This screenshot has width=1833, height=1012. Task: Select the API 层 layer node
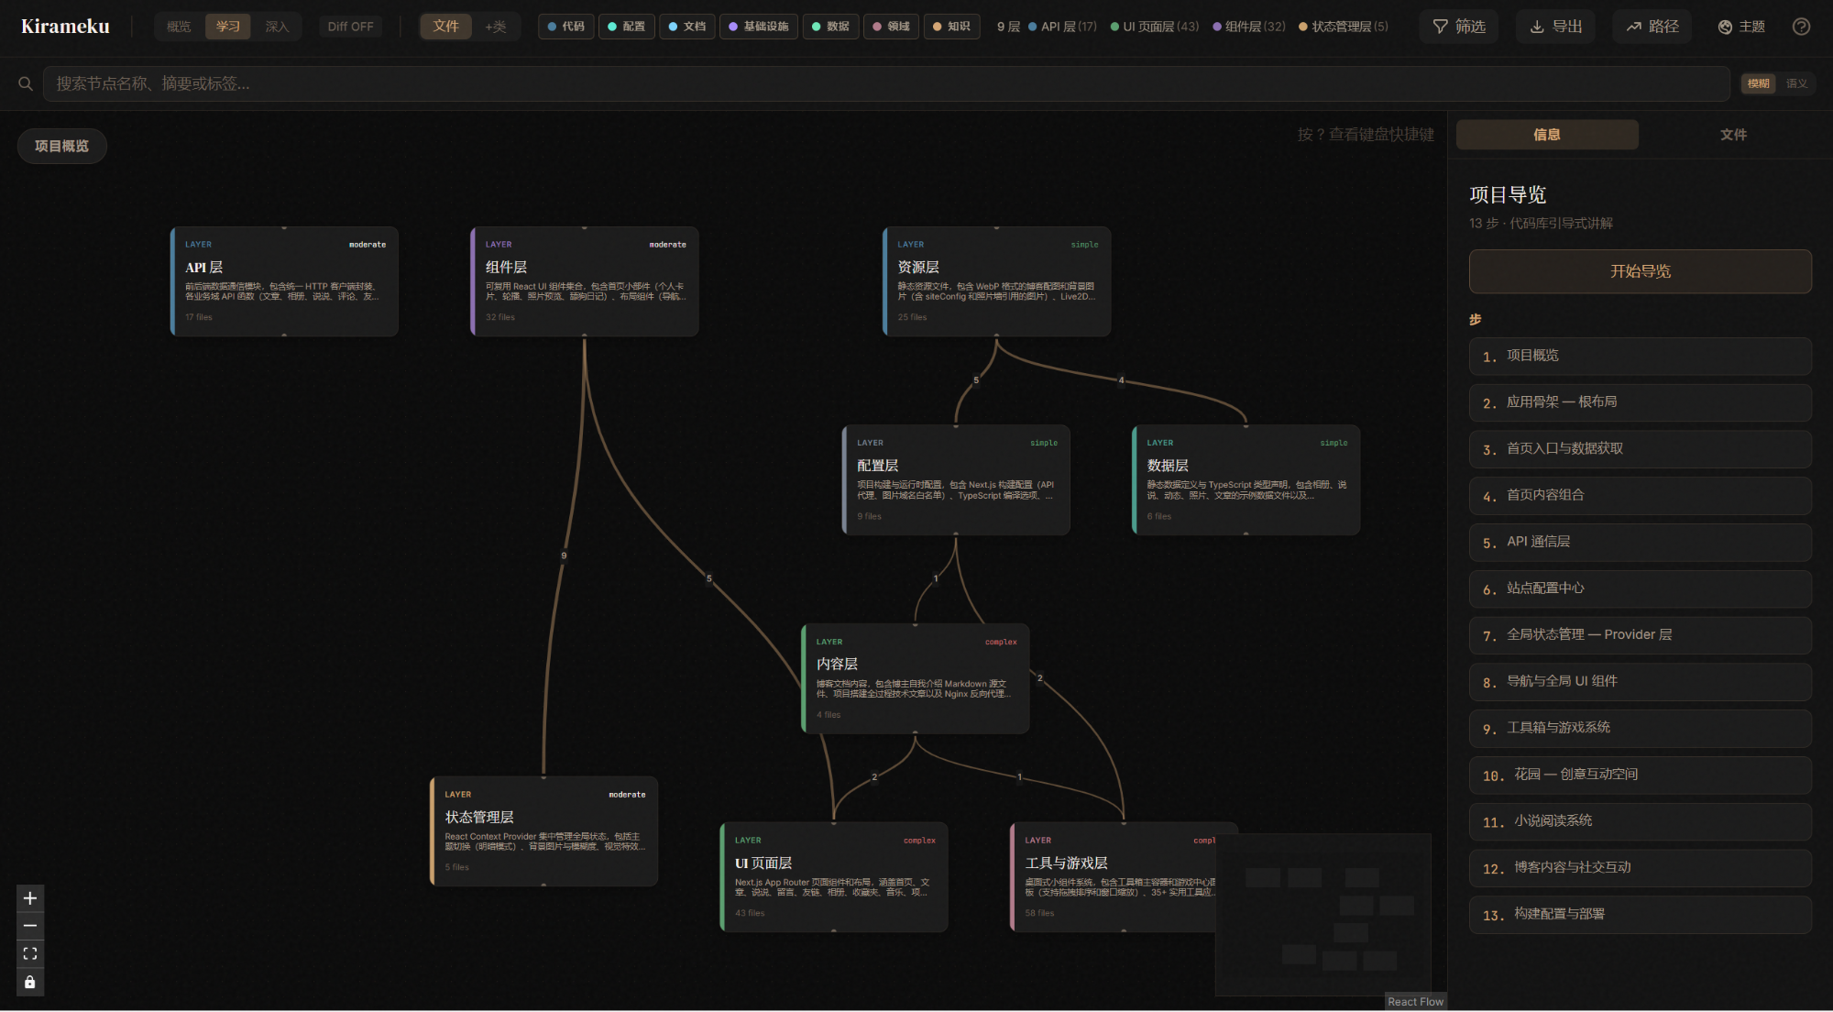point(284,281)
